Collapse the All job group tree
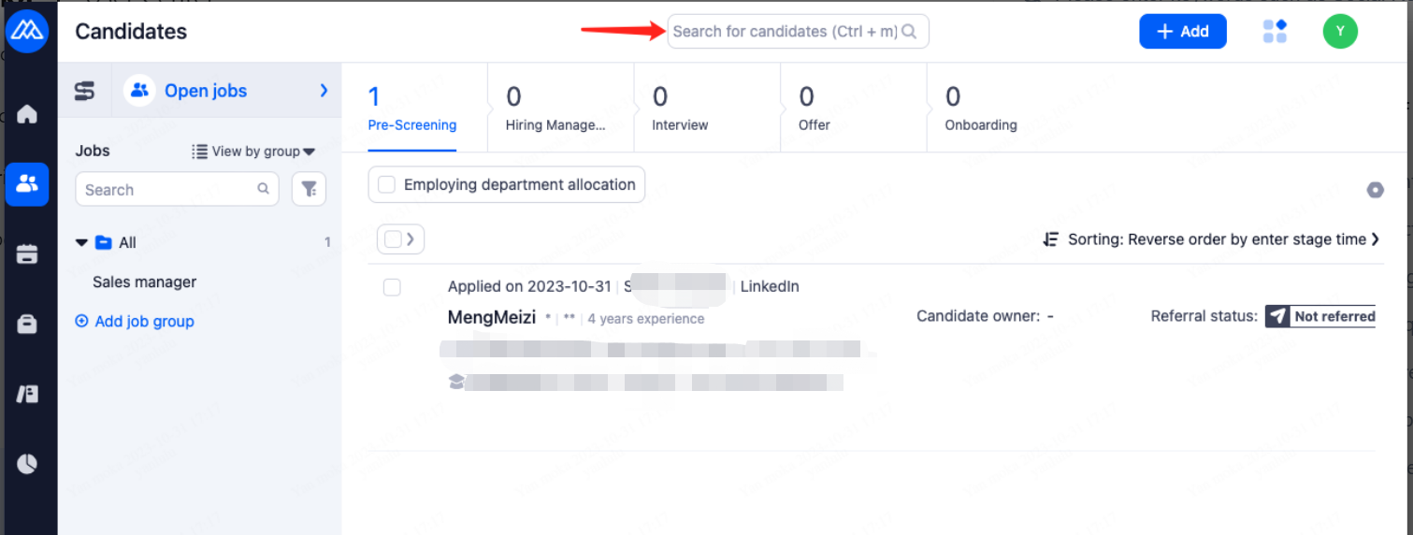 pos(82,243)
